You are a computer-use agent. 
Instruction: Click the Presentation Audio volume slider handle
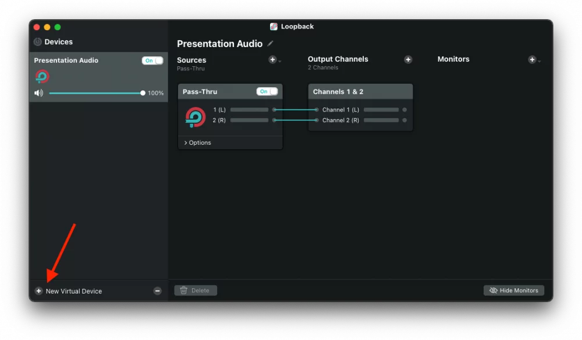click(x=143, y=93)
